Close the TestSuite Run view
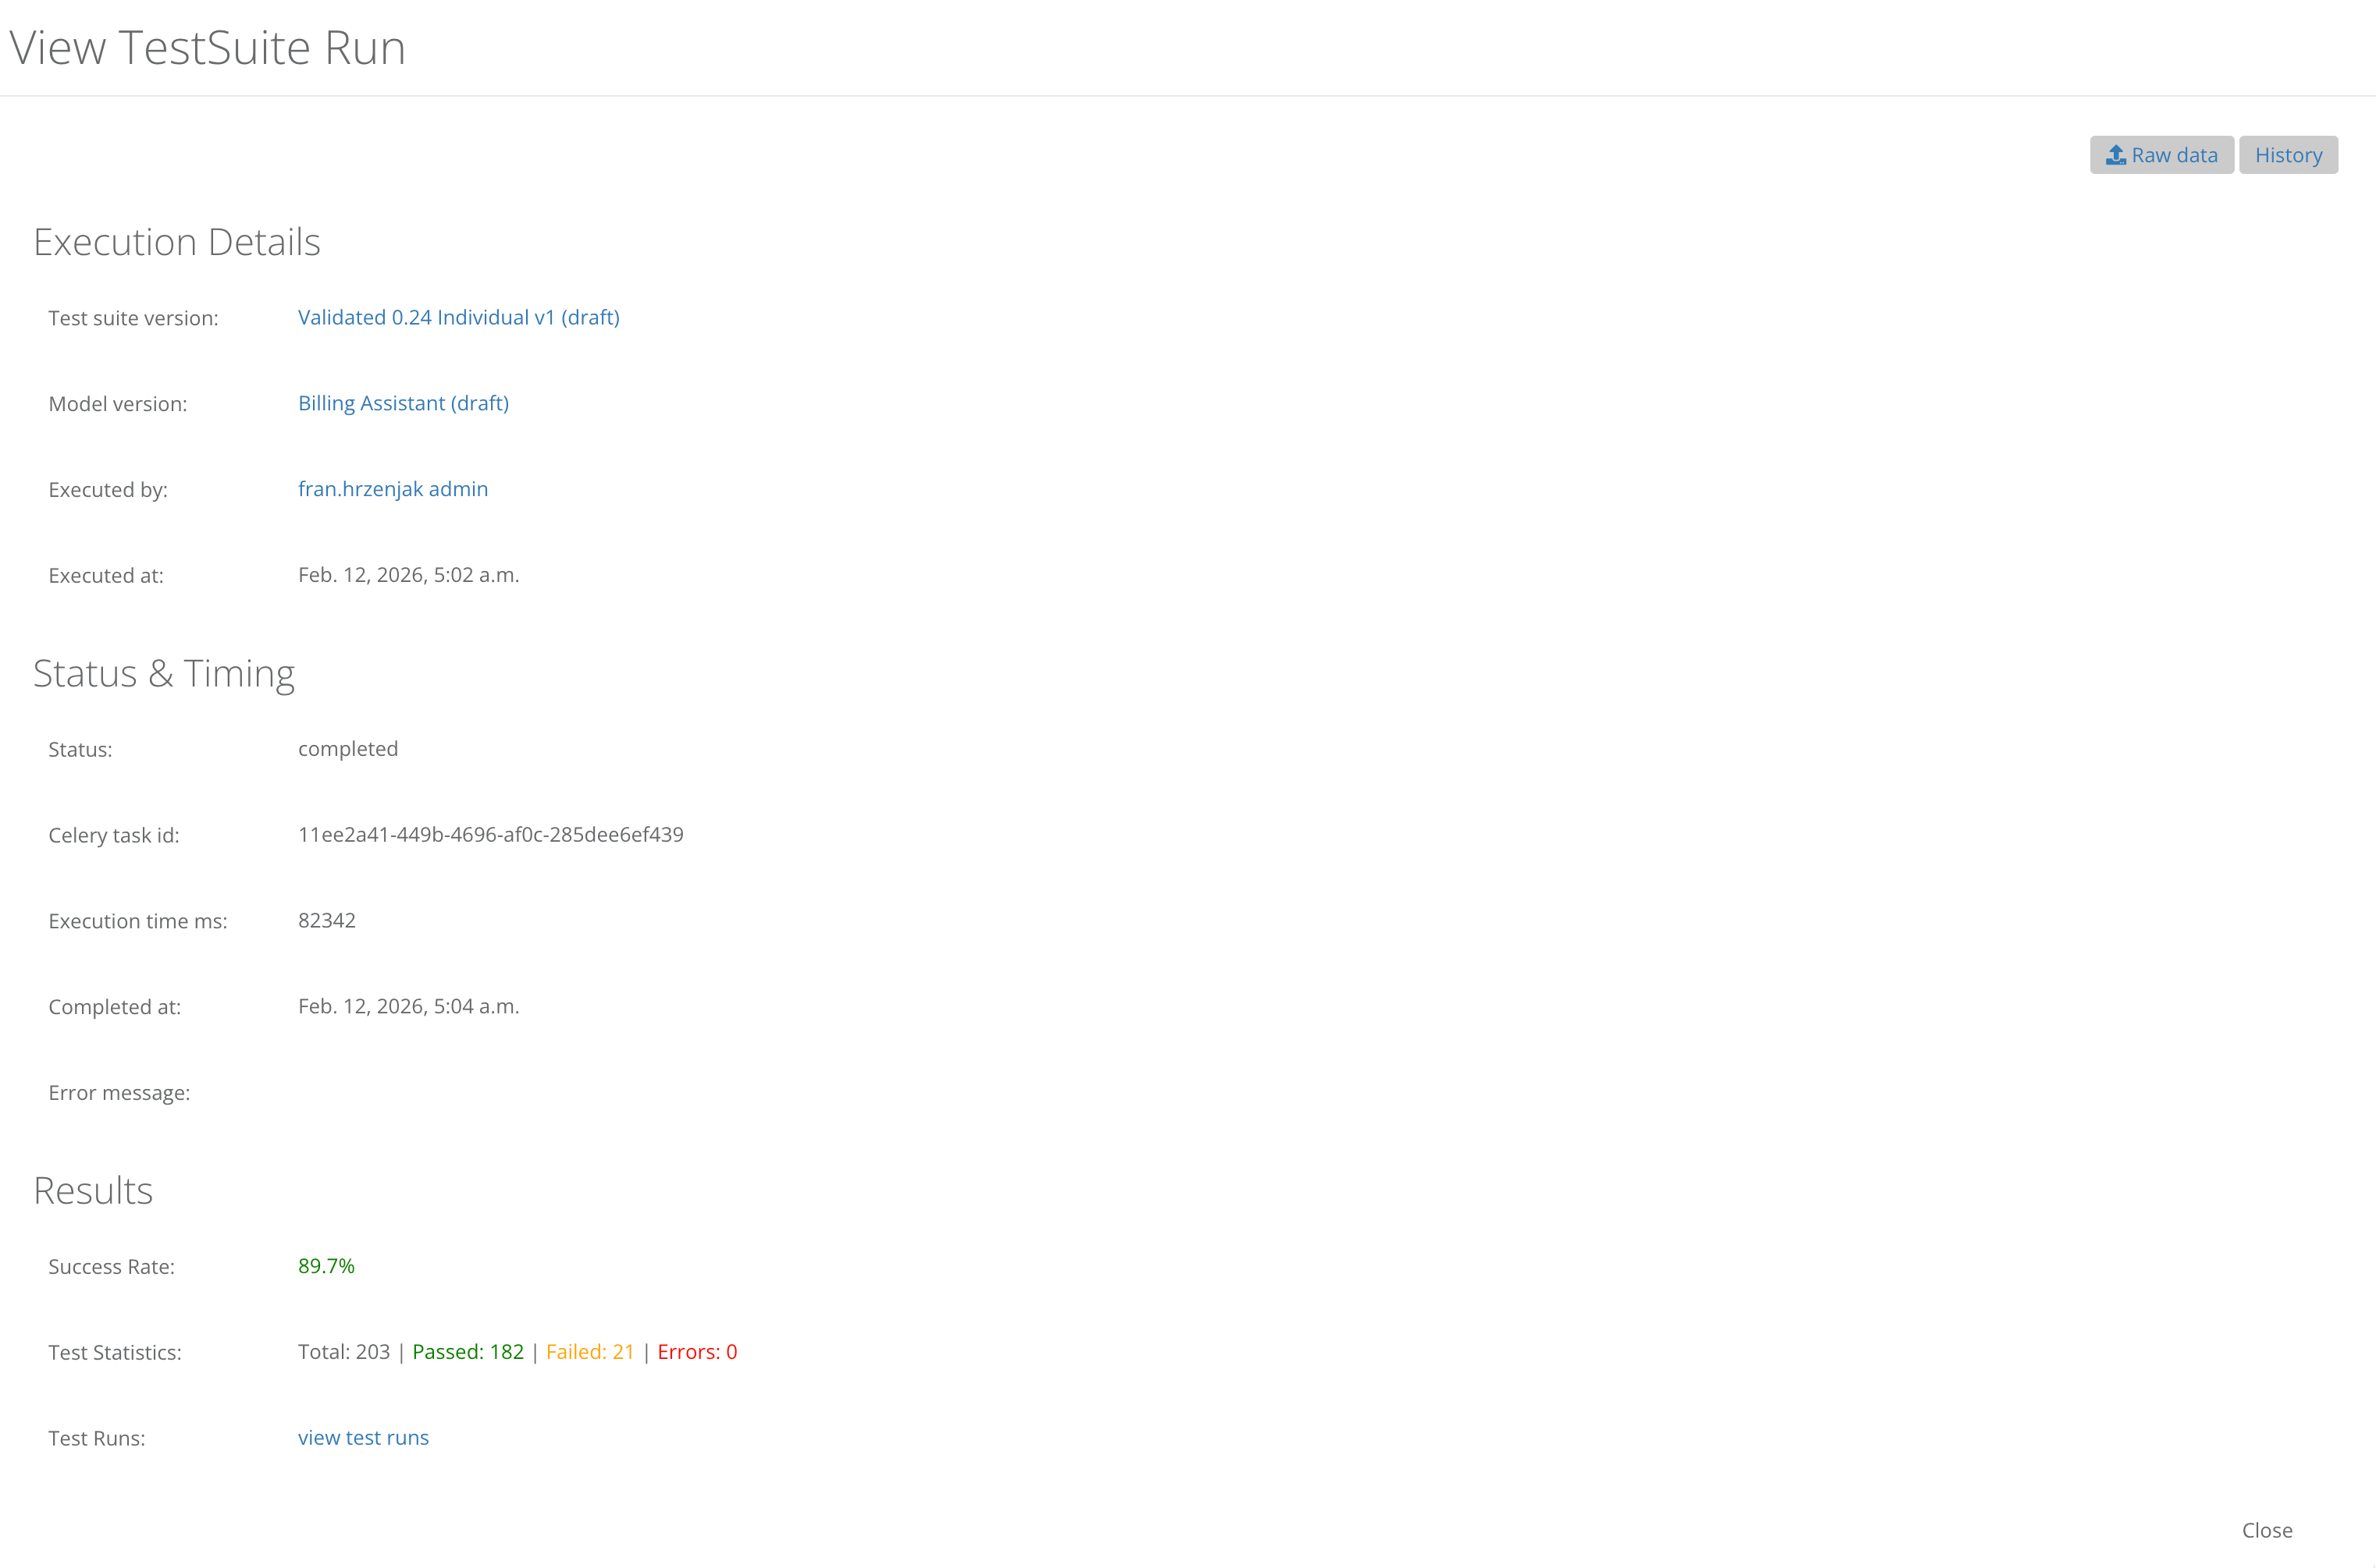2376x1568 pixels. (x=2266, y=1530)
